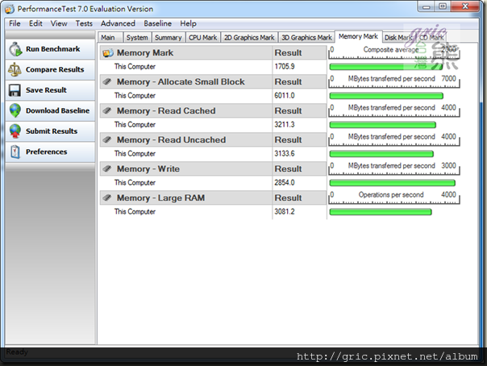Viewport: 487px width, 366px height.
Task: Open the Tests menu
Action: 84,23
